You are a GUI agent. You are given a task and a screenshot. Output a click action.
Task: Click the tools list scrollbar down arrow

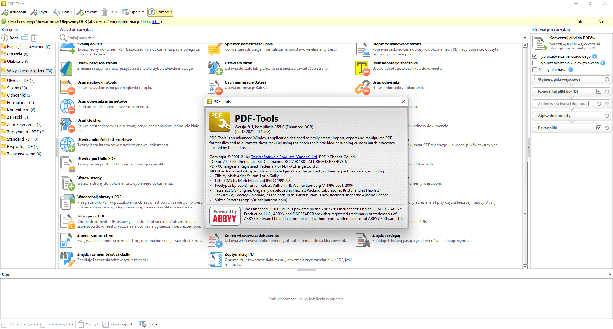point(525,267)
